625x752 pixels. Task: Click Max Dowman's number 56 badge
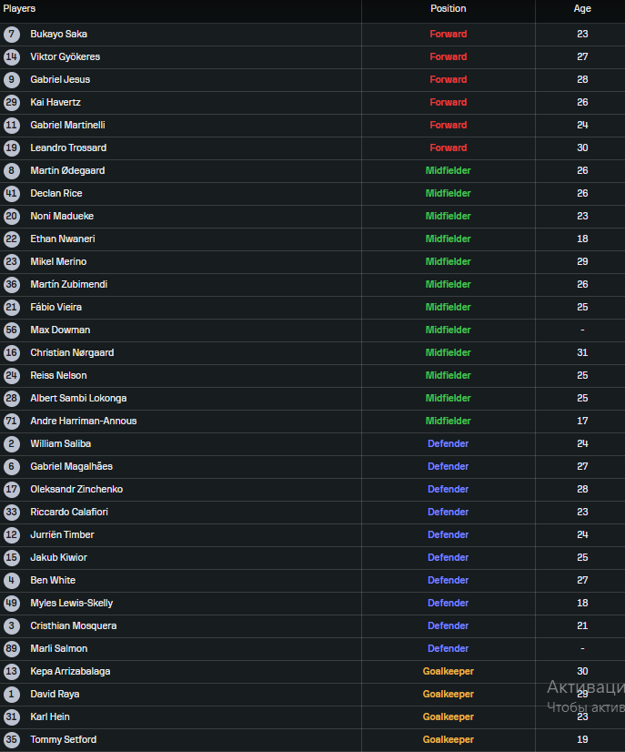tap(11, 330)
